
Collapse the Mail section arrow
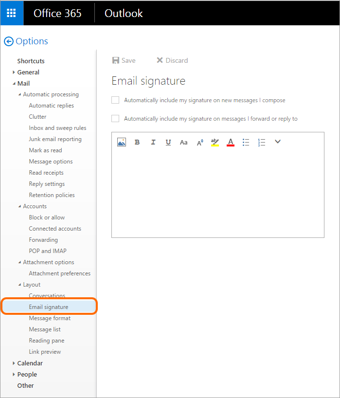pos(14,84)
